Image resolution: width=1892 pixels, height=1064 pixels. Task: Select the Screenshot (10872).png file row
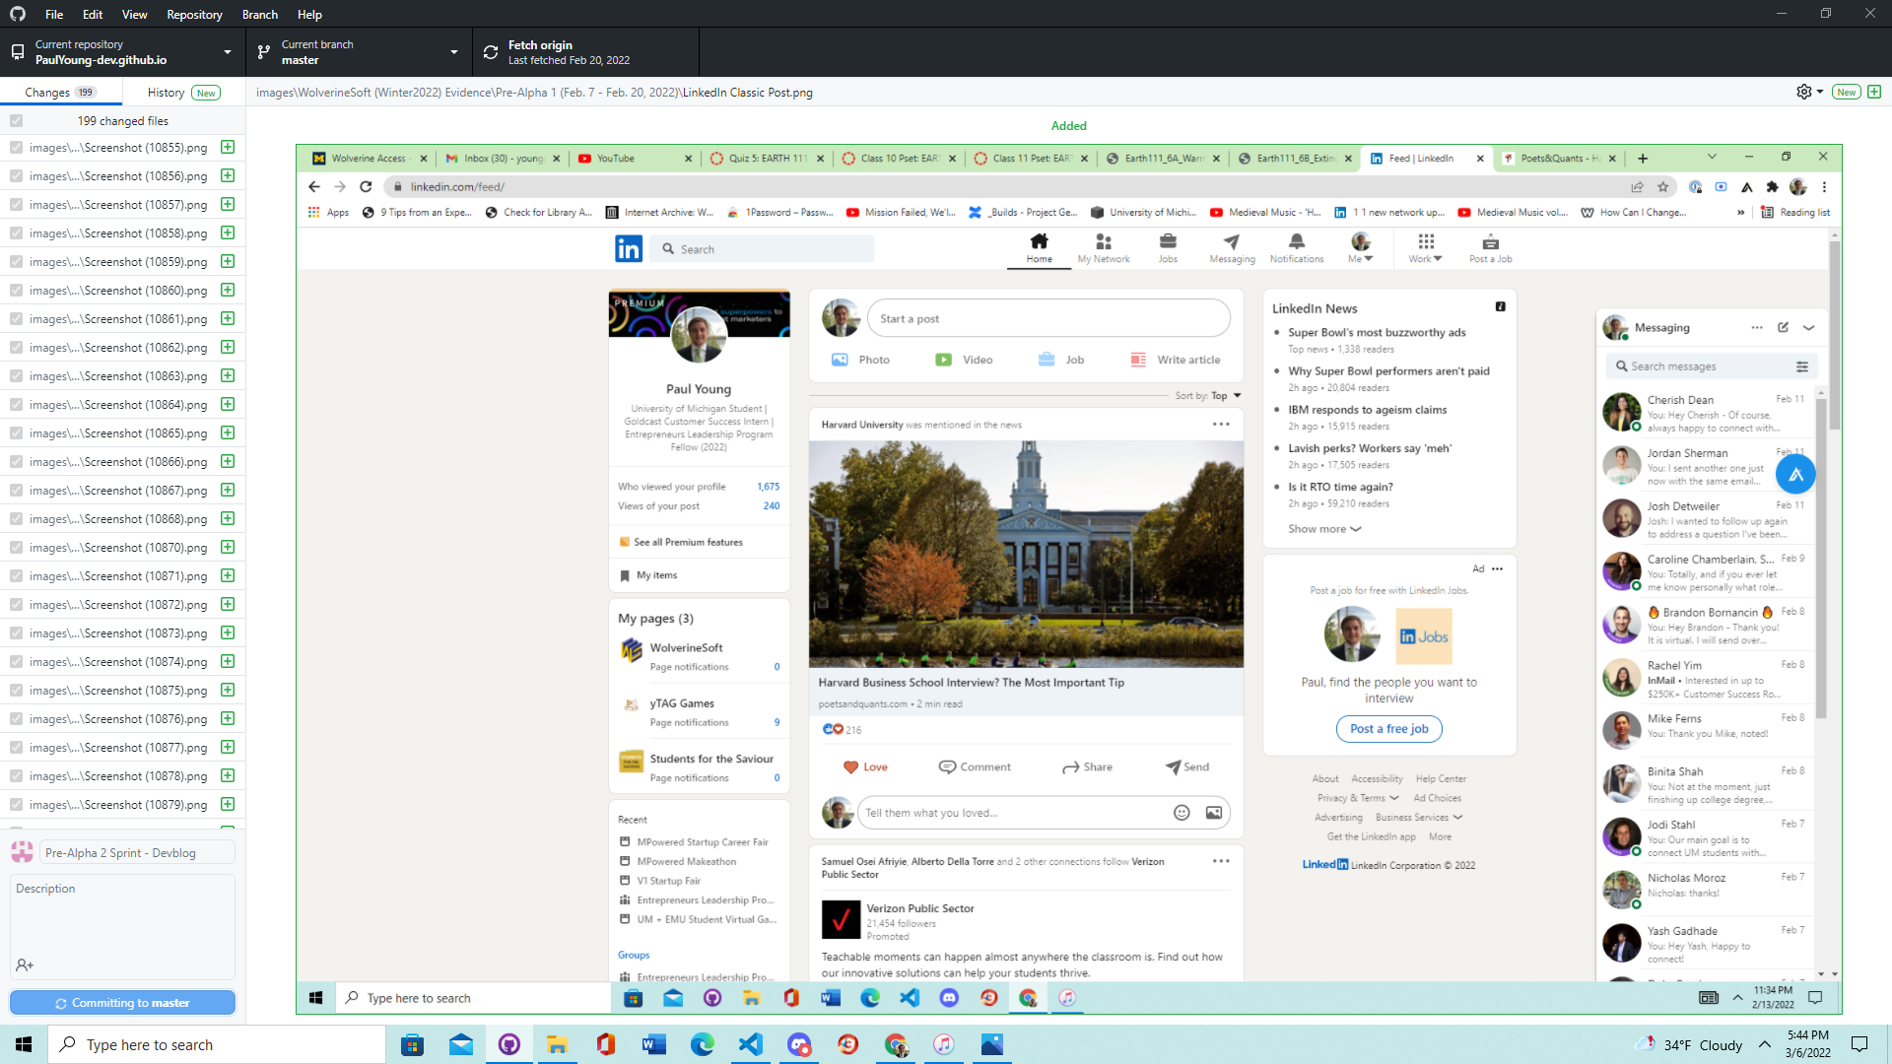123,604
